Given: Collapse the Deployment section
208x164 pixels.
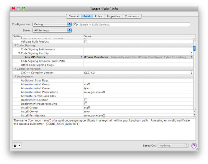Looking at the screenshot, I should pyautogui.click(x=15, y=76).
